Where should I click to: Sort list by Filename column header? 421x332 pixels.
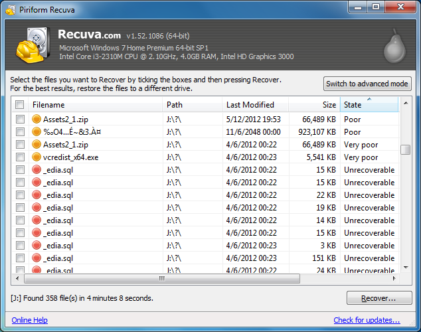(96, 105)
